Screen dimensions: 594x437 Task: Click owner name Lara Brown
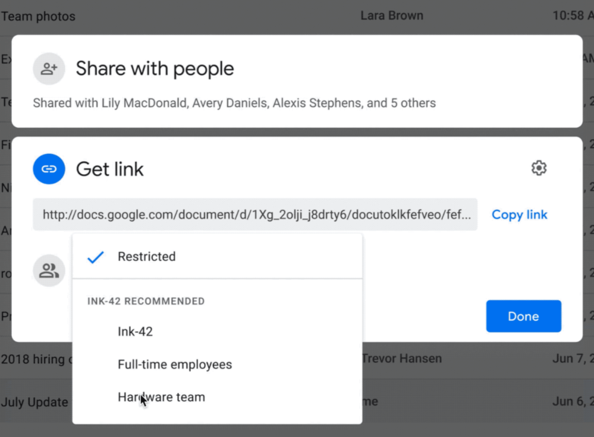point(391,16)
